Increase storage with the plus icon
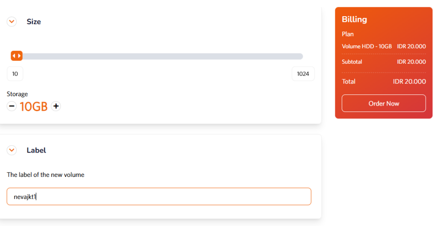This screenshot has width=438, height=226. [56, 106]
